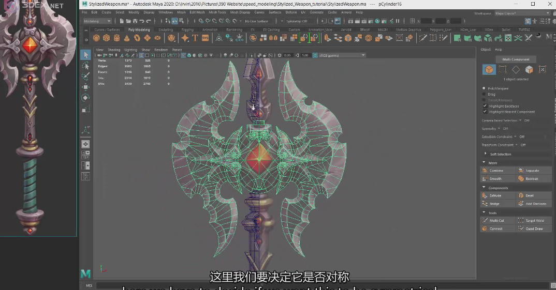This screenshot has height=290, width=556.
Task: Select the Scale tool in toolbox
Action: 85,109
